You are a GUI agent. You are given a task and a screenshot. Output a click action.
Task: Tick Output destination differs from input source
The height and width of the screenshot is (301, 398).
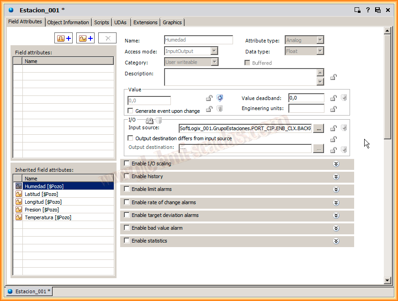click(x=131, y=138)
